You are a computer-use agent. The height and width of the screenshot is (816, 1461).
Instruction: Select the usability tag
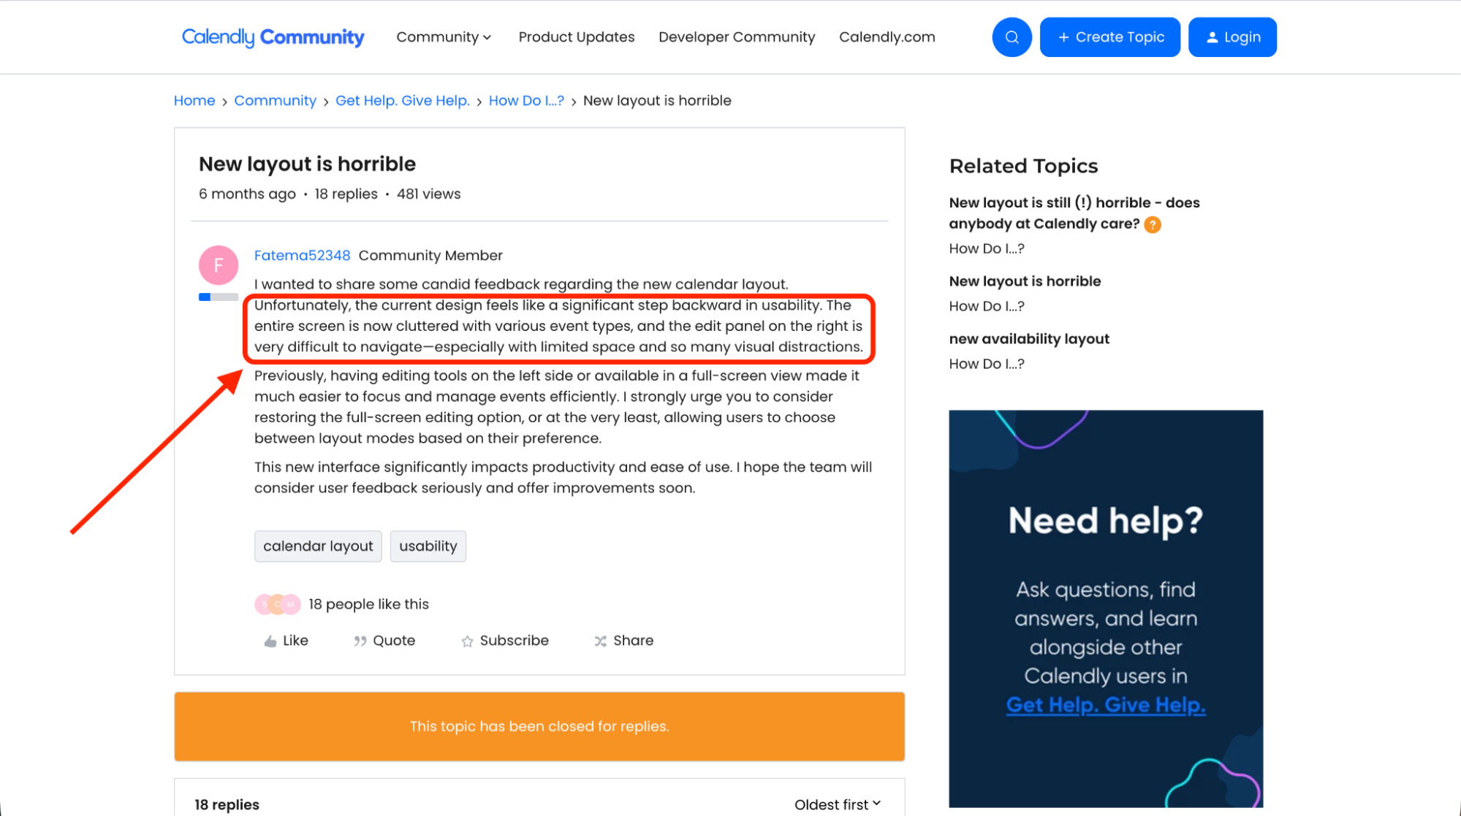[428, 546]
